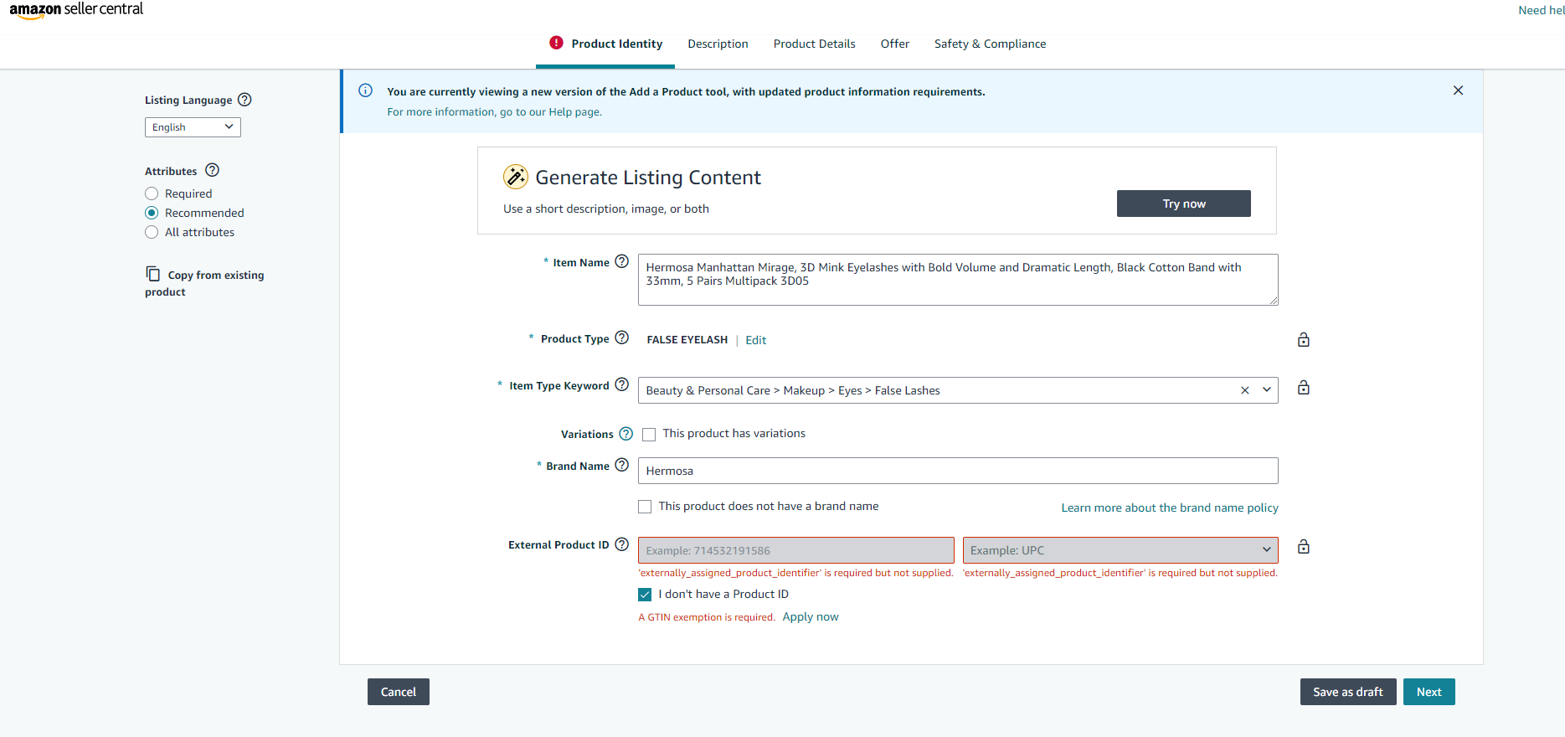Open the Listing Language English dropdown

pyautogui.click(x=193, y=127)
